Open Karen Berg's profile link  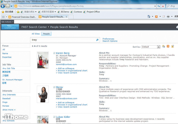click(63, 53)
